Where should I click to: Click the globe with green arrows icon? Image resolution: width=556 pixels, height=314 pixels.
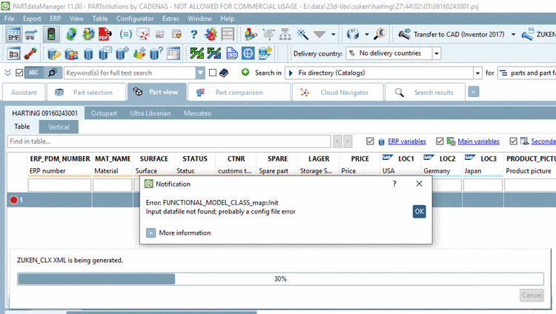click(71, 34)
